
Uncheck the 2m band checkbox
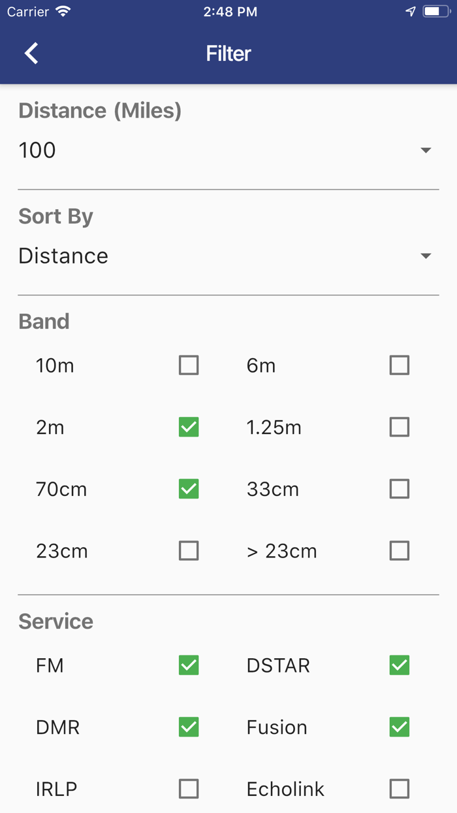pyautogui.click(x=189, y=427)
